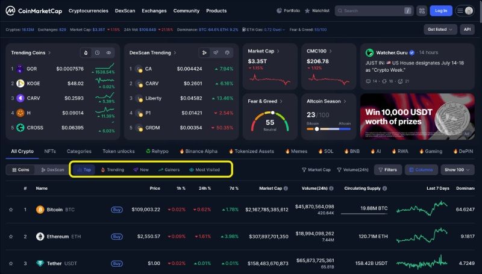Click the Watcher.Guru avatar
This screenshot has height=274, width=482.
[369, 52]
